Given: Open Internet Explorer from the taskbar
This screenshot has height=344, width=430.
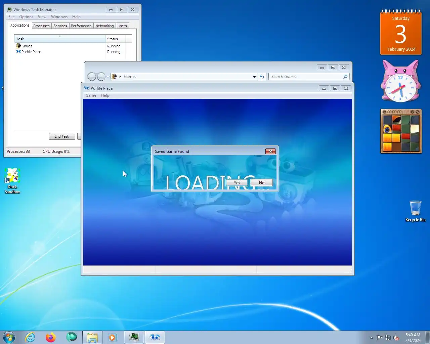Looking at the screenshot, I should [30, 337].
